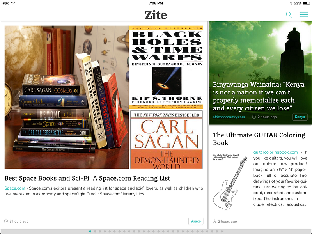Select the Space topic tag
Viewport: 312px width, 234px height.
(x=196, y=221)
